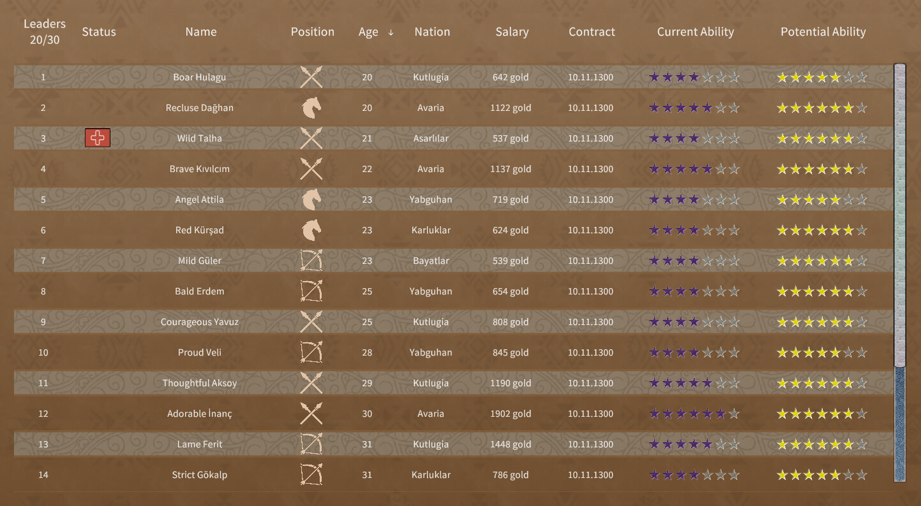The width and height of the screenshot is (921, 506).
Task: Sort by the Potential Ability column header
Action: (823, 31)
